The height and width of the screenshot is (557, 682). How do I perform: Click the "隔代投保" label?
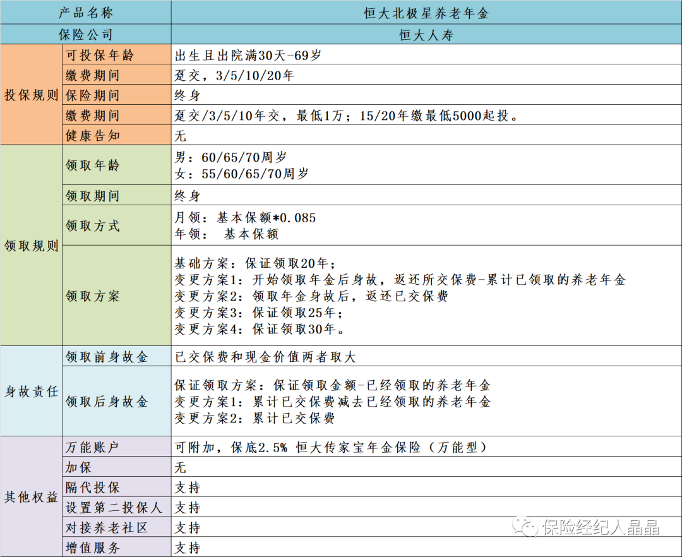click(x=93, y=487)
